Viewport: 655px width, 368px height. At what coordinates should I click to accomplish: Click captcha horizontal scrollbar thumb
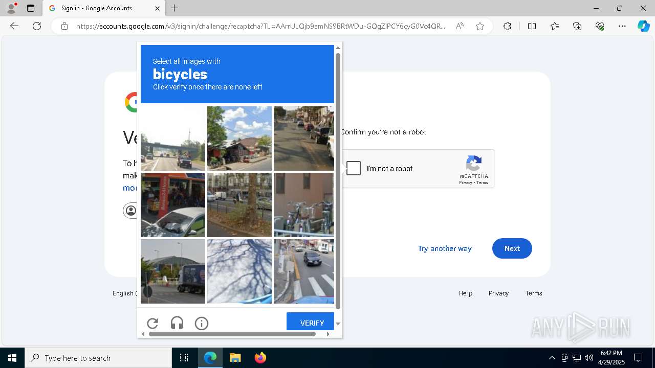[232, 334]
